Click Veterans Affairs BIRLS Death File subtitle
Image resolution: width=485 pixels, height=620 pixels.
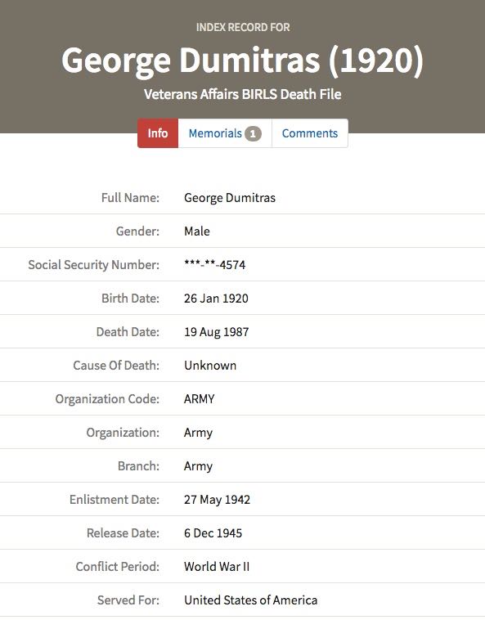pyautogui.click(x=242, y=95)
